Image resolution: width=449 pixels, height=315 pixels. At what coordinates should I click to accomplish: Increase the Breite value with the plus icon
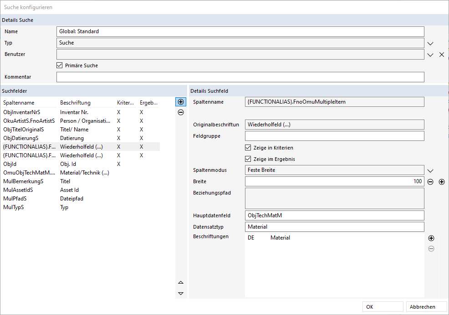441,182
